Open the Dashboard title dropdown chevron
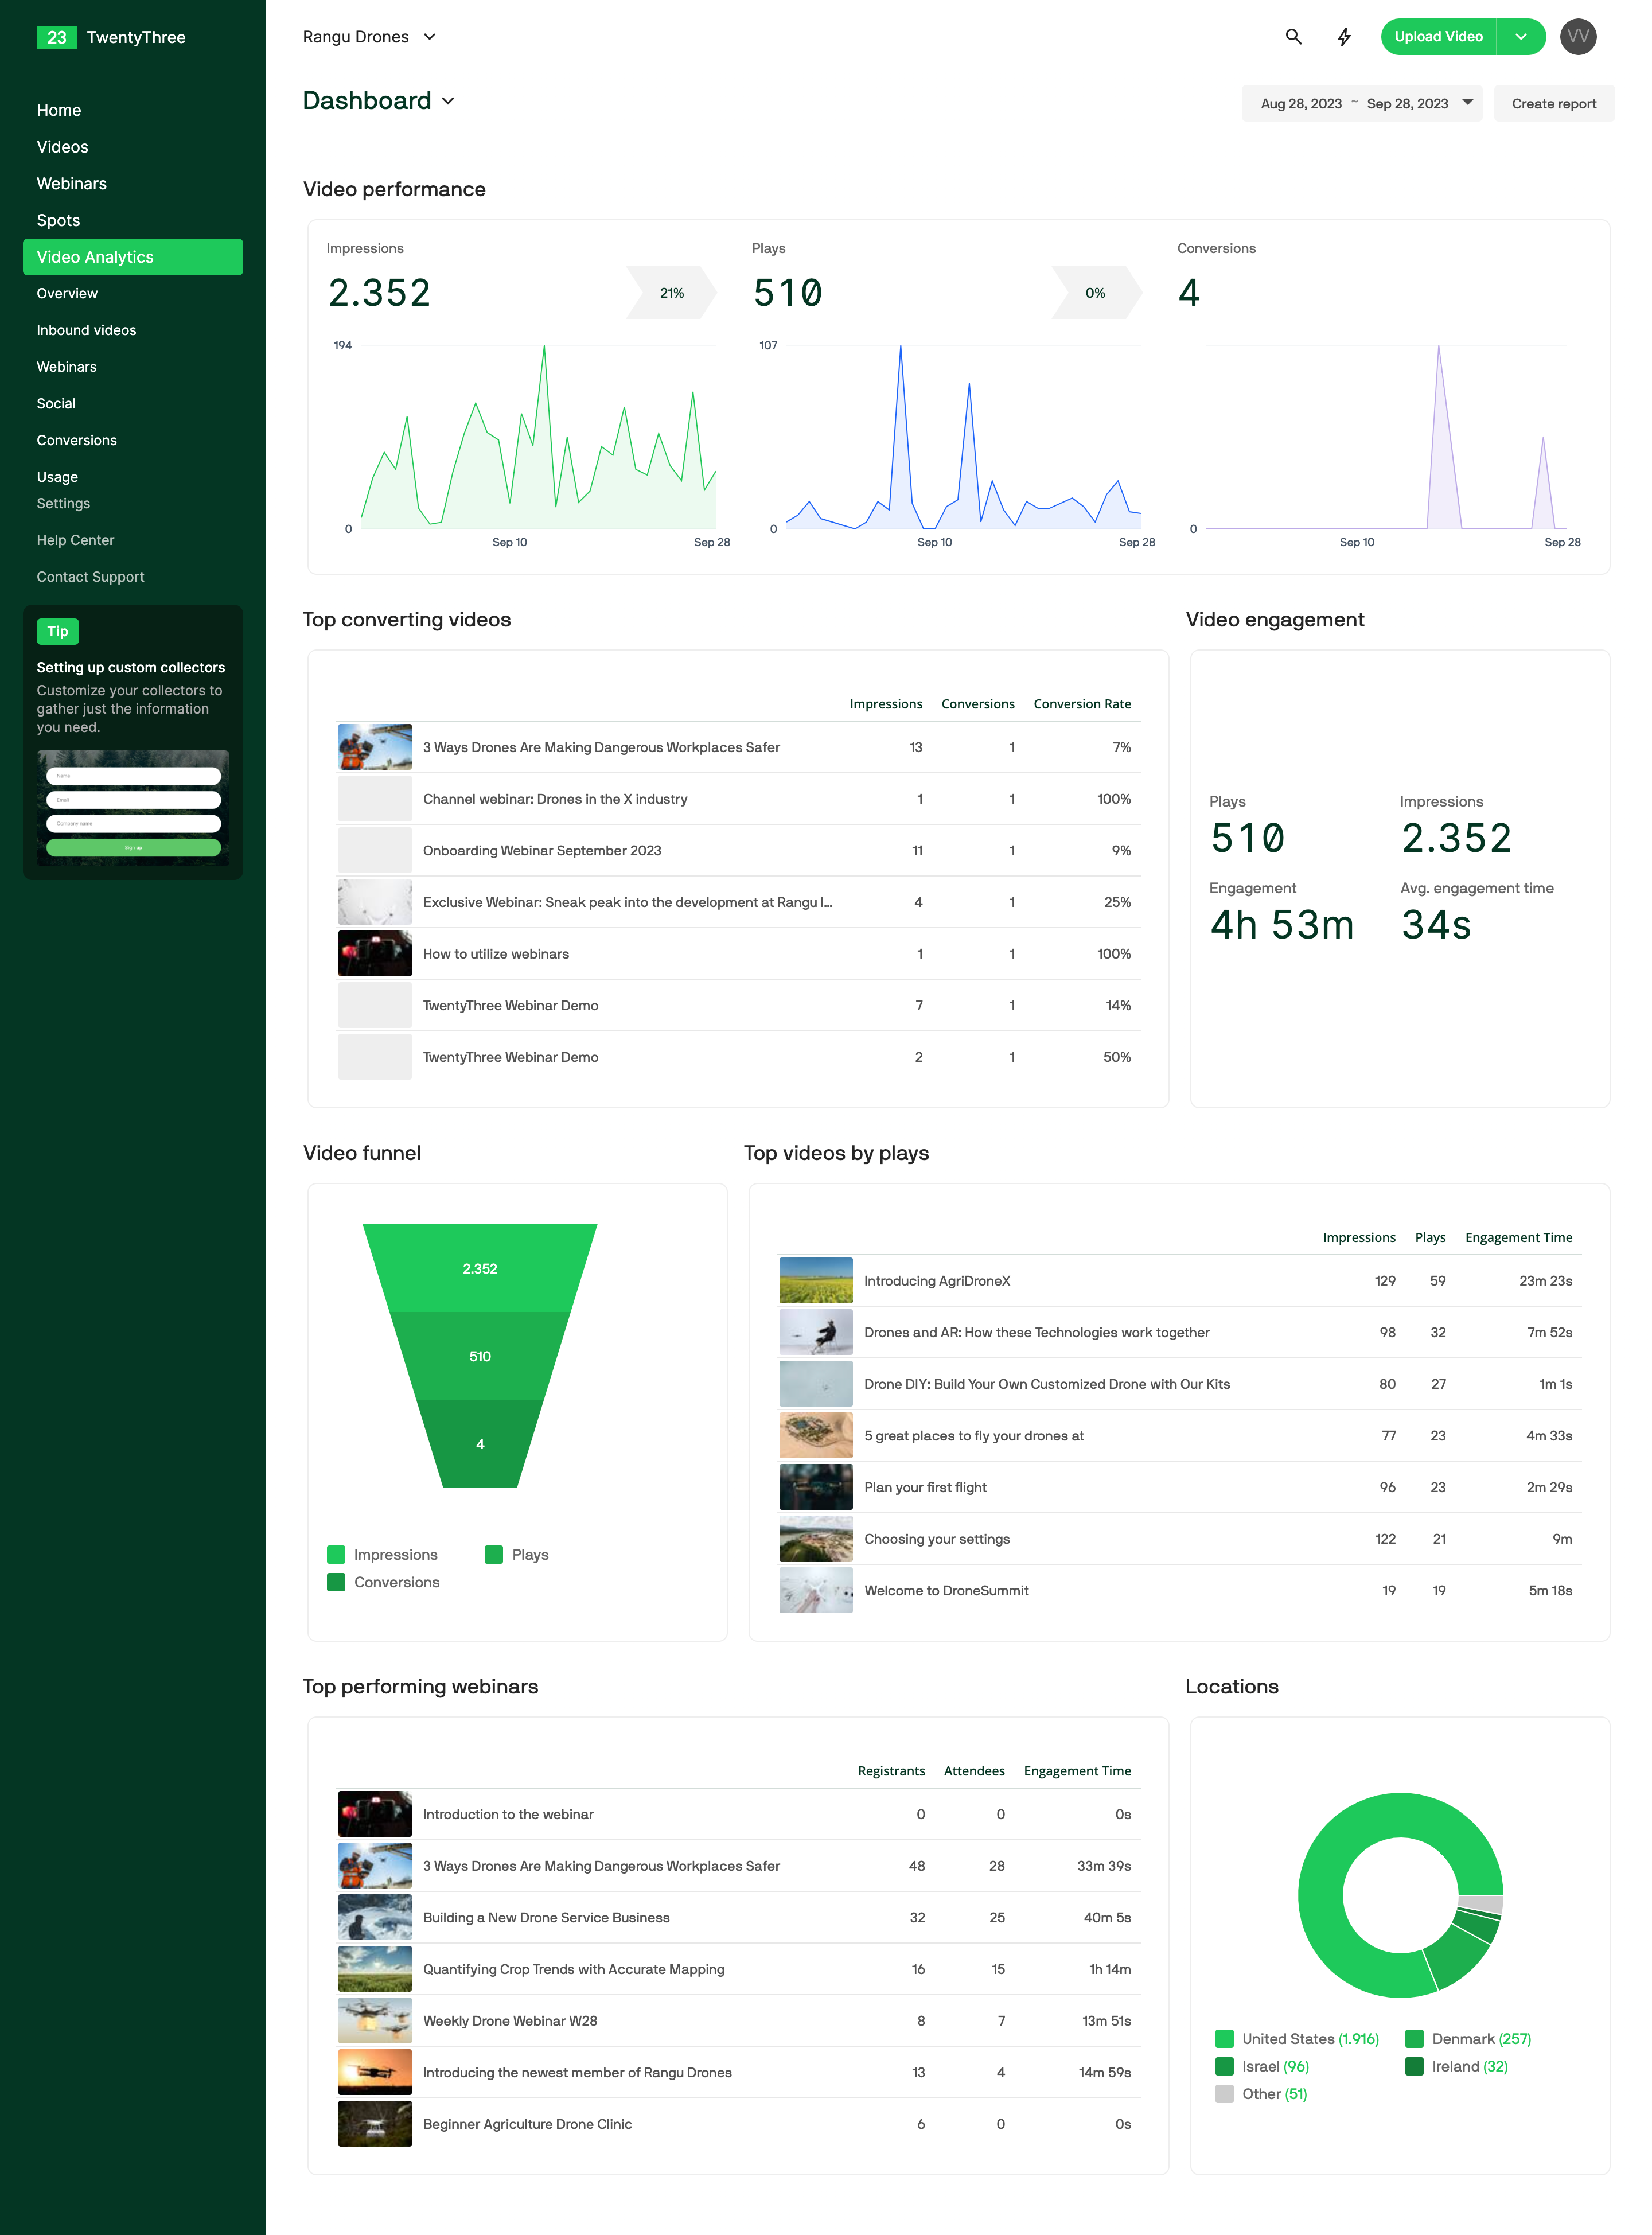The height and width of the screenshot is (2235, 1652). (448, 101)
